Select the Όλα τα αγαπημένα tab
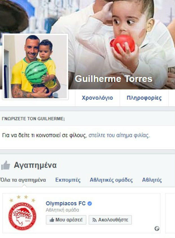The image size is (175, 238). (23, 180)
